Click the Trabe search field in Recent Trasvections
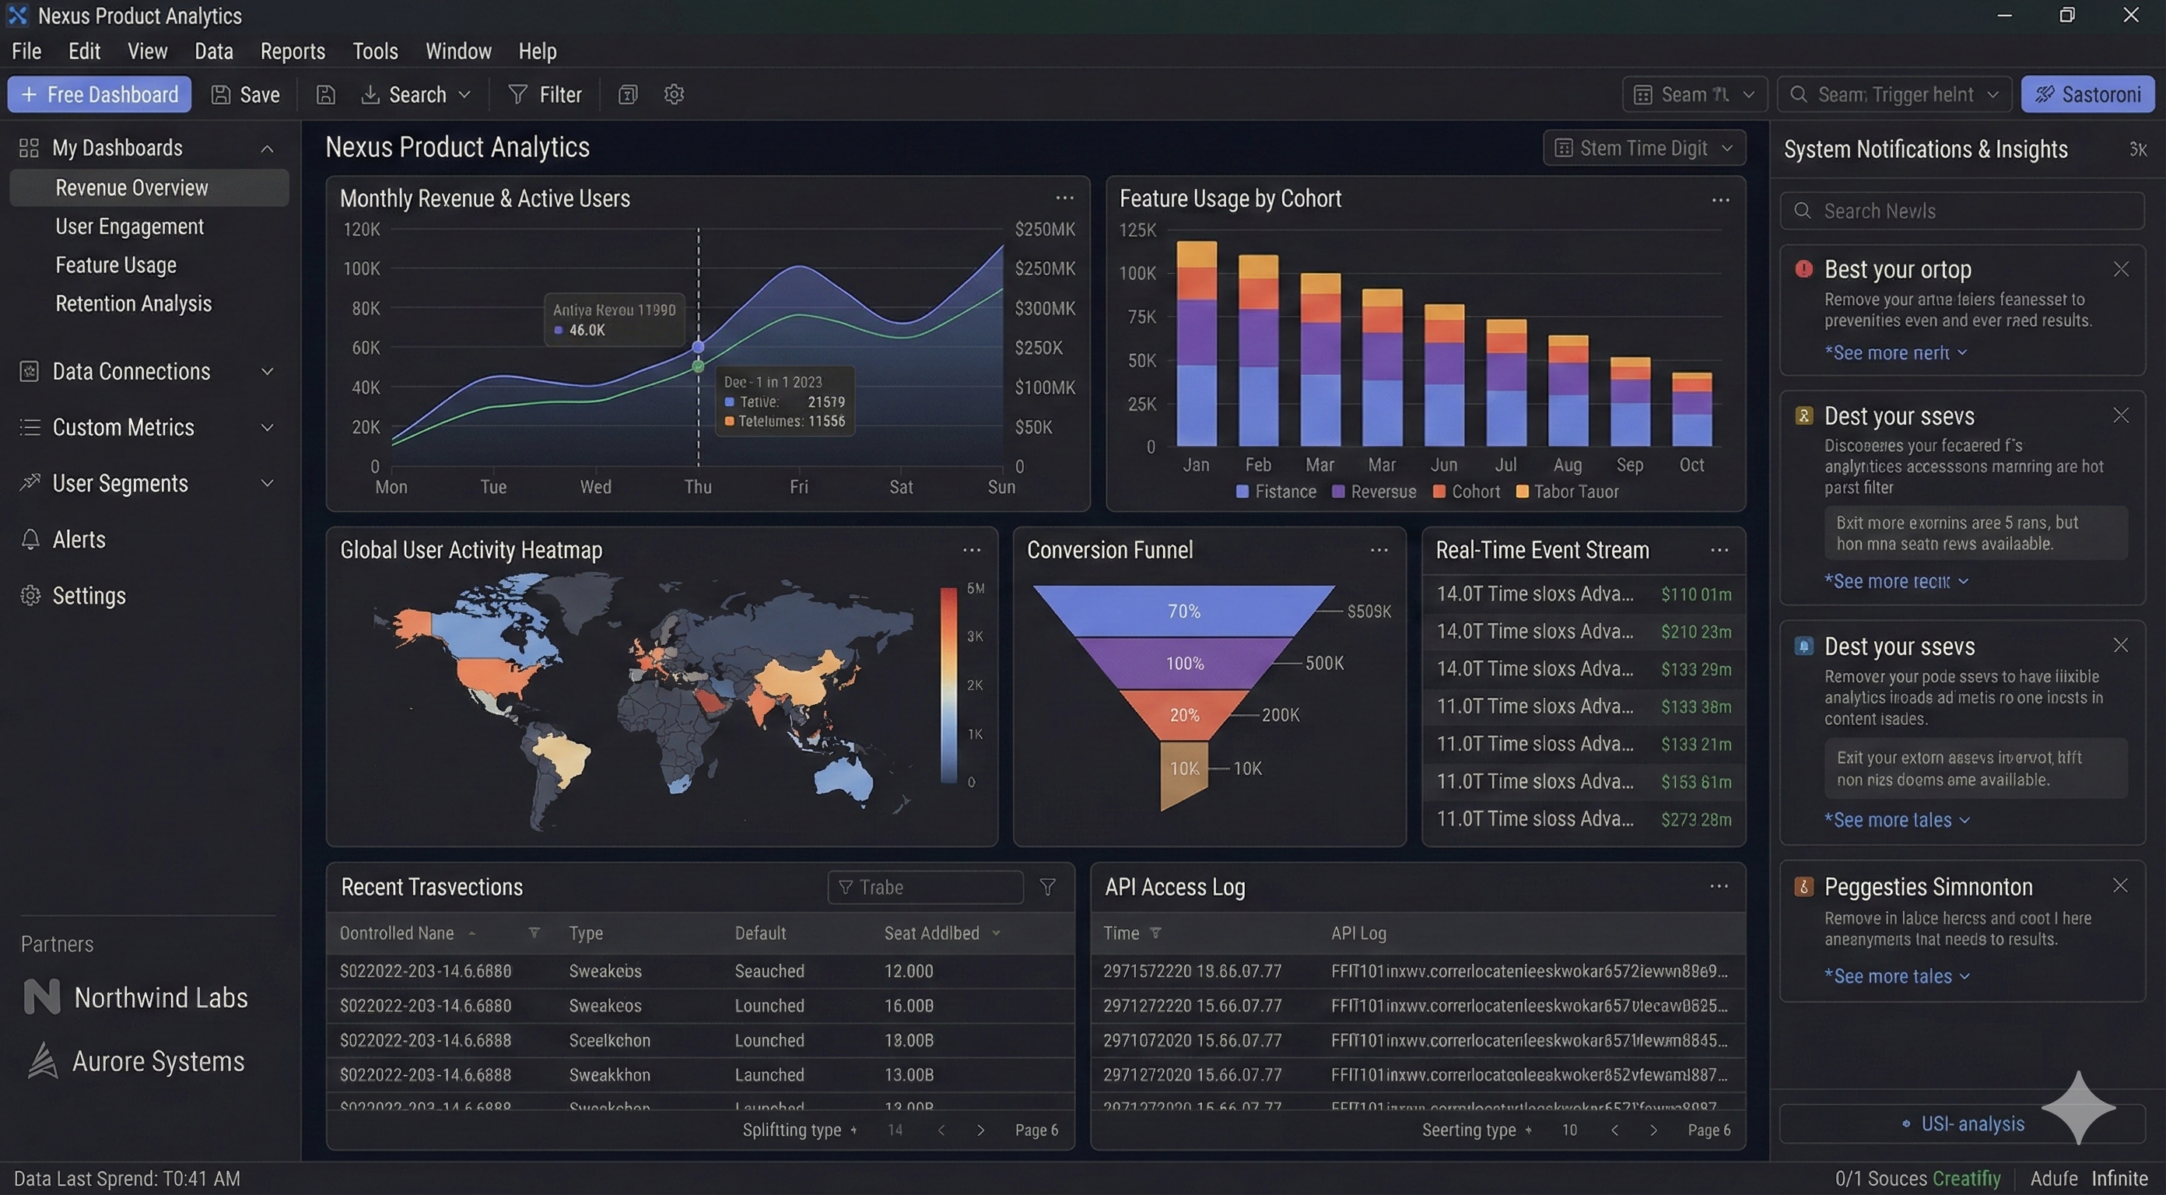This screenshot has height=1195, width=2166. pos(925,886)
